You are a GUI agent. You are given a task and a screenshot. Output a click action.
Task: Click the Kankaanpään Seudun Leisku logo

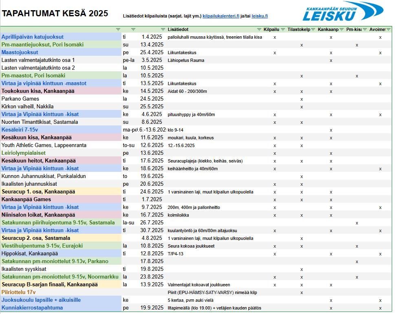point(343,11)
